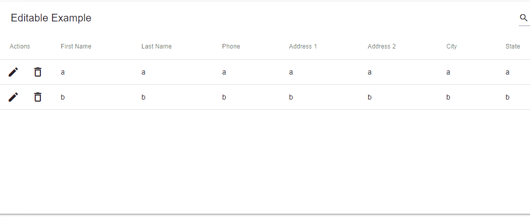Select Address 1 cell in row 'b'

click(291, 98)
